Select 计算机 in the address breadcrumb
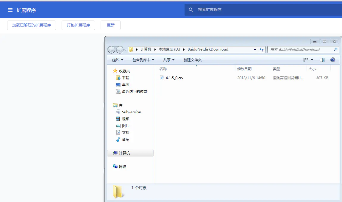The width and height of the screenshot is (342, 202). (x=146, y=49)
